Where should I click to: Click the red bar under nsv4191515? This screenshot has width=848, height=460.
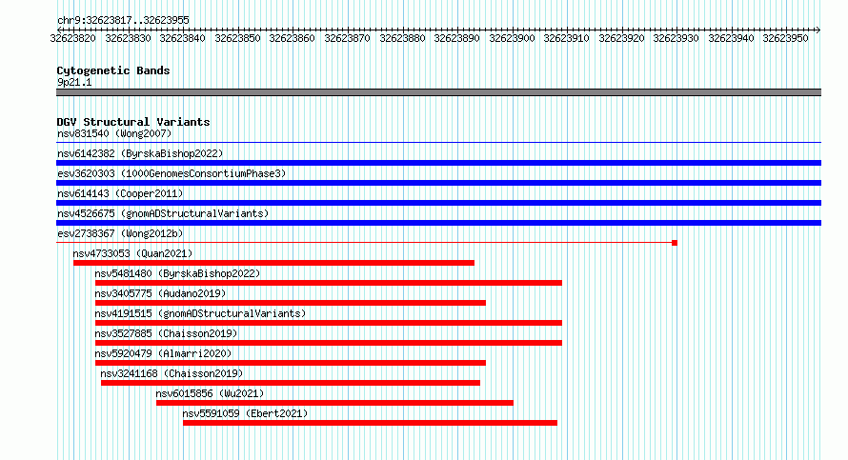click(x=329, y=323)
